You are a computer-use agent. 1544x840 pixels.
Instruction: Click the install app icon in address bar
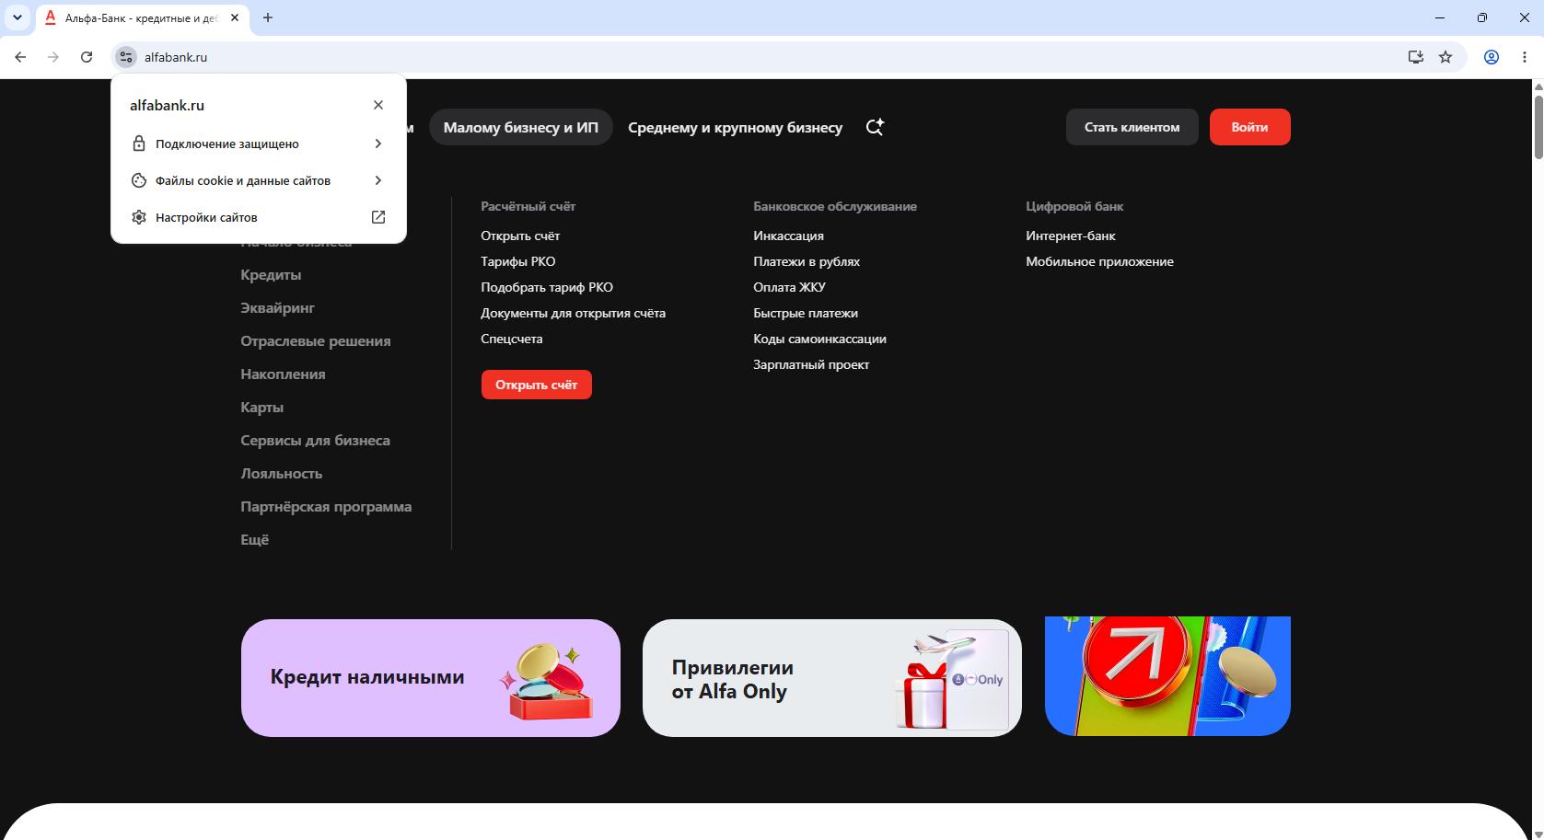tap(1416, 57)
